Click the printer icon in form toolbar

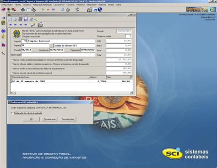click(x=16, y=19)
